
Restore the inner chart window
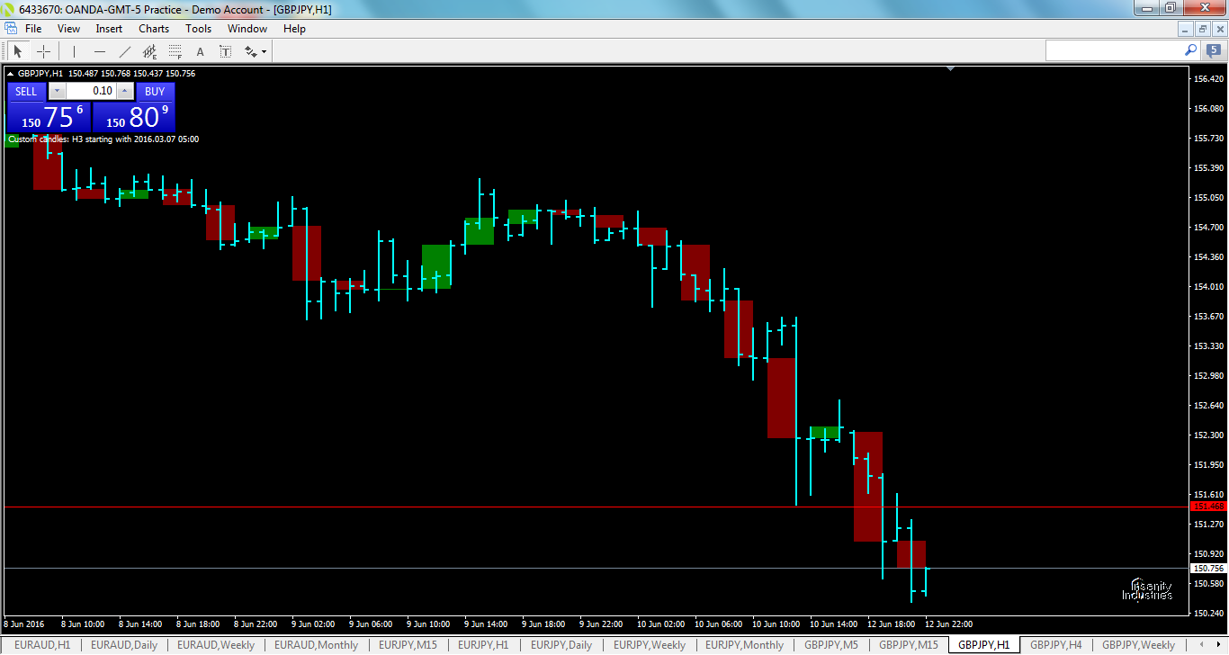[1202, 29]
